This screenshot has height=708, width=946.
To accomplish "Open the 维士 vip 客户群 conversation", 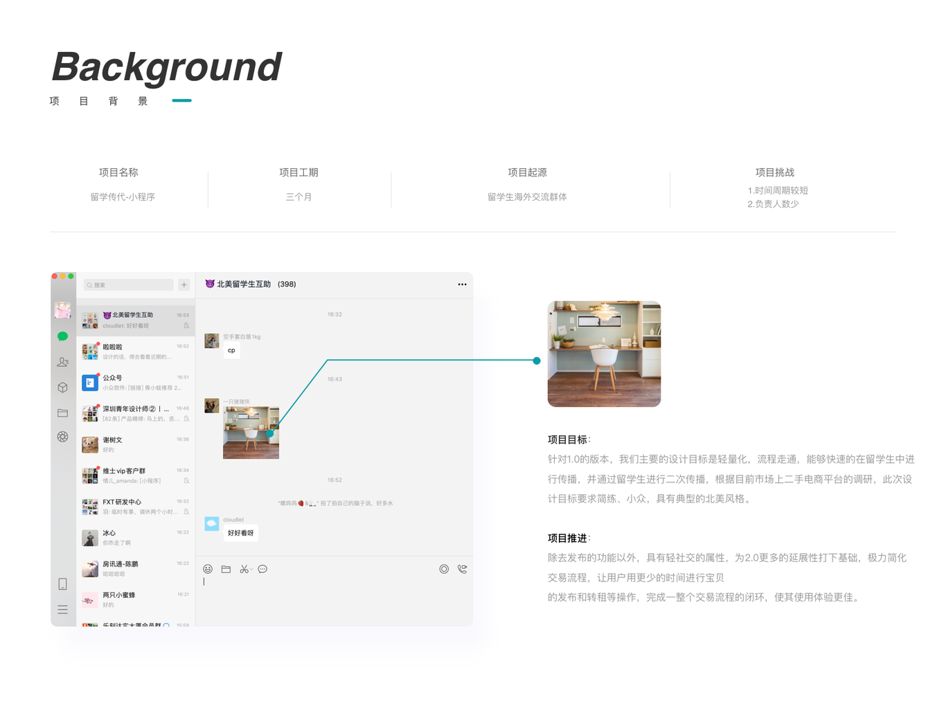I will click(136, 475).
